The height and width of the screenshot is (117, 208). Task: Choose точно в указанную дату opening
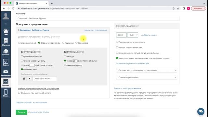coord(22,61)
